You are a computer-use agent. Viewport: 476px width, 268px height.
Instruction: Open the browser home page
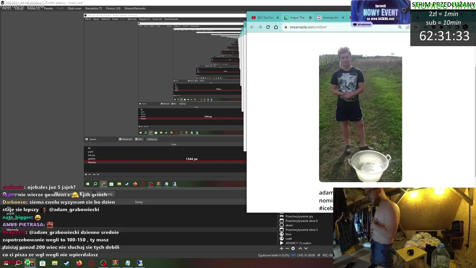click(276, 27)
